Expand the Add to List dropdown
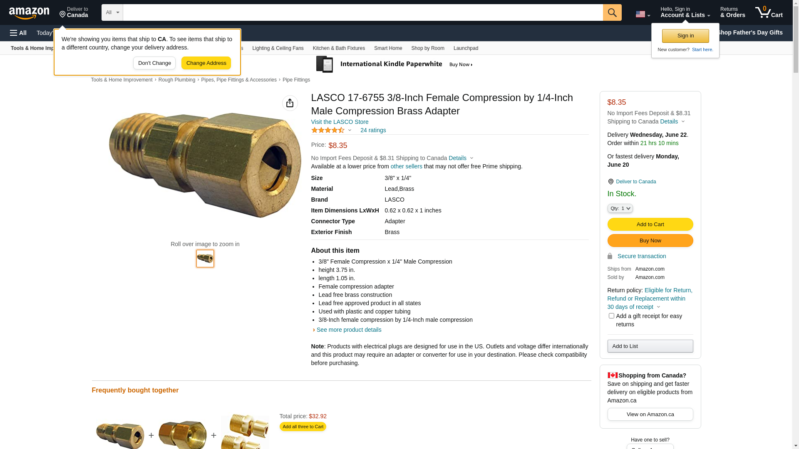799x449 pixels. [x=650, y=346]
